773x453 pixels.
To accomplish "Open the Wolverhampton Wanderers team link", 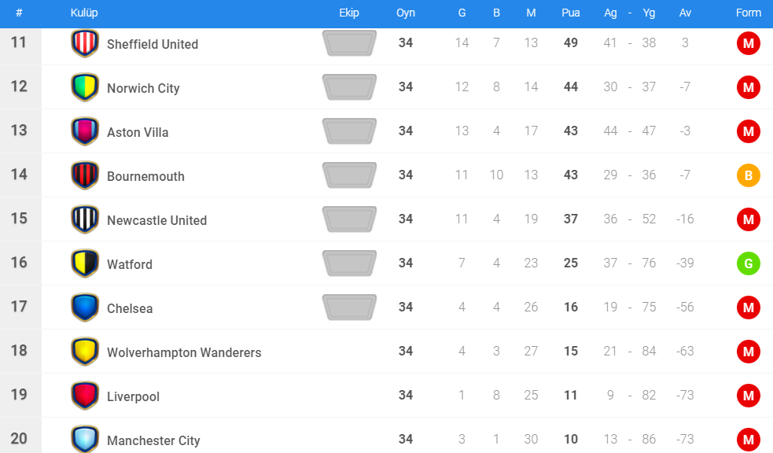I will [x=184, y=352].
